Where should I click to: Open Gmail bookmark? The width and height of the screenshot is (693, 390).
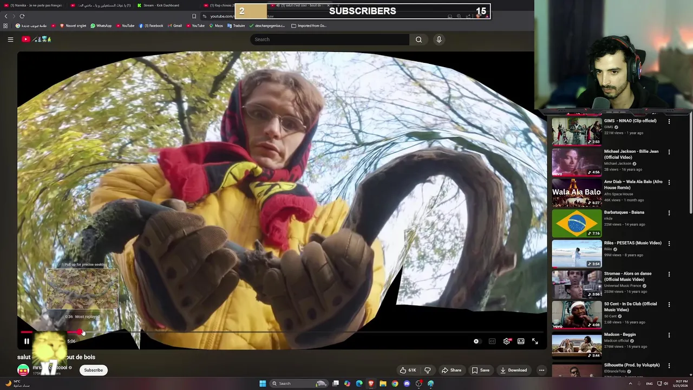click(174, 25)
